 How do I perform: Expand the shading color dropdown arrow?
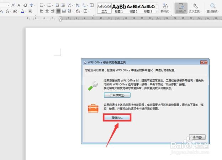click(x=81, y=11)
